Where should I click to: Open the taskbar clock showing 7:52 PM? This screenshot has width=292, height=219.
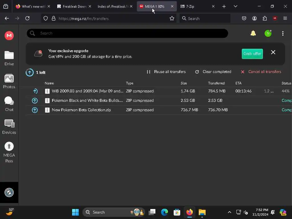(260, 212)
